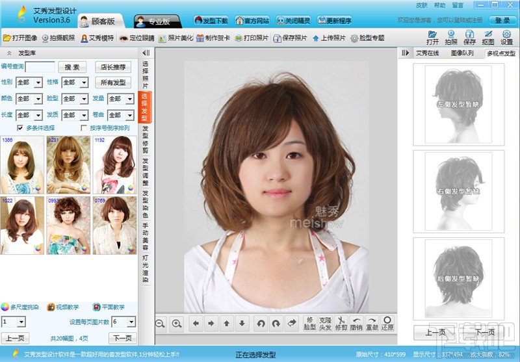Open the 颜色 color dropdown
The image size is (520, 362).
pos(29,99)
